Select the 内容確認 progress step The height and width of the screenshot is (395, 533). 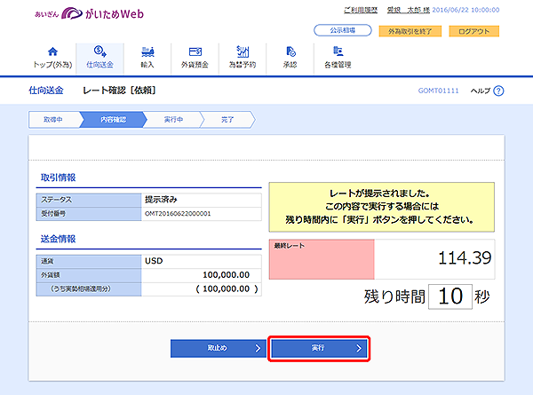tap(113, 120)
